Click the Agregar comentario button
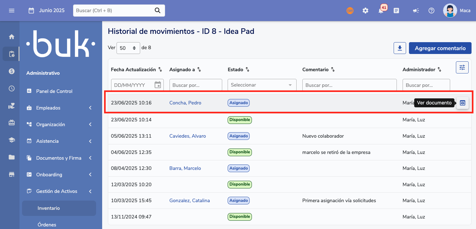This screenshot has width=476, height=229. 440,48
